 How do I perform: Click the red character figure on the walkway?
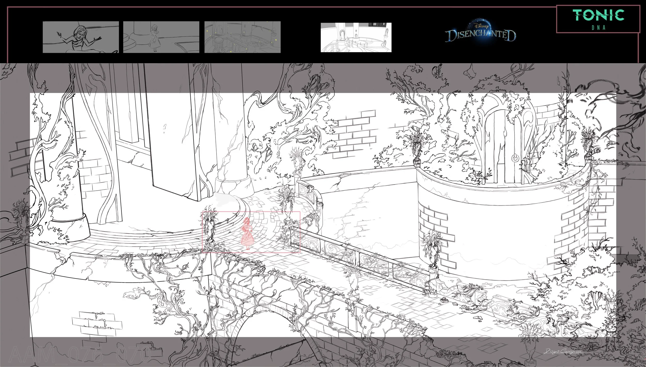tap(247, 234)
